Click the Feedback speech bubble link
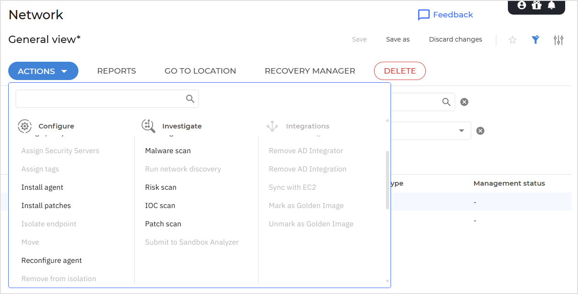The image size is (578, 294). click(446, 15)
